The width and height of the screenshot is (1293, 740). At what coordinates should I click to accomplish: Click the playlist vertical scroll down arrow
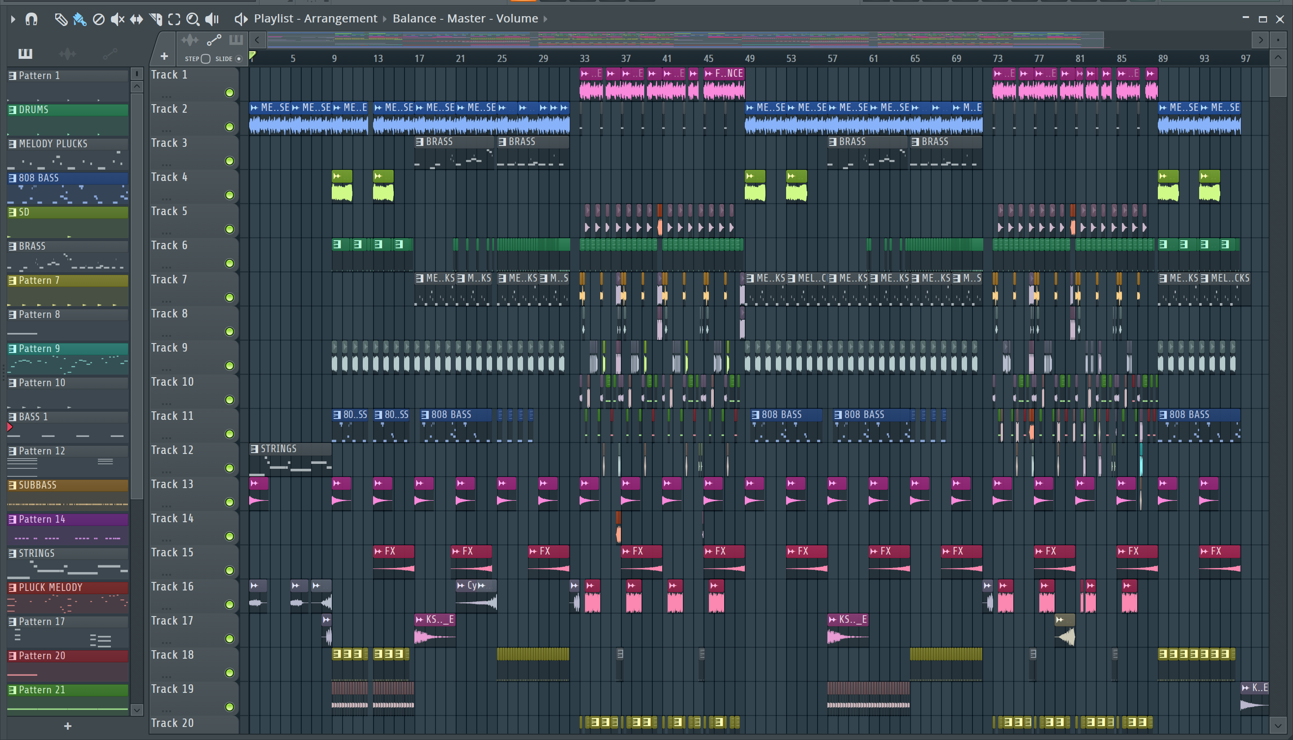pyautogui.click(x=1278, y=725)
